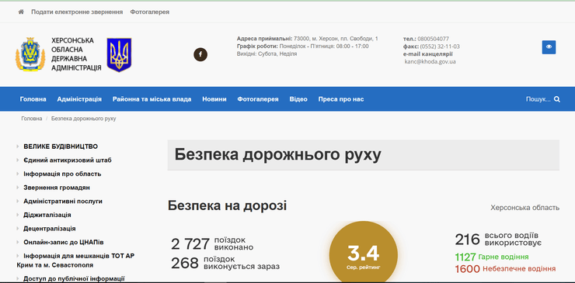This screenshot has height=283, width=575.
Task: Open 'Інформація про область' sidebar item
Action: click(x=62, y=174)
